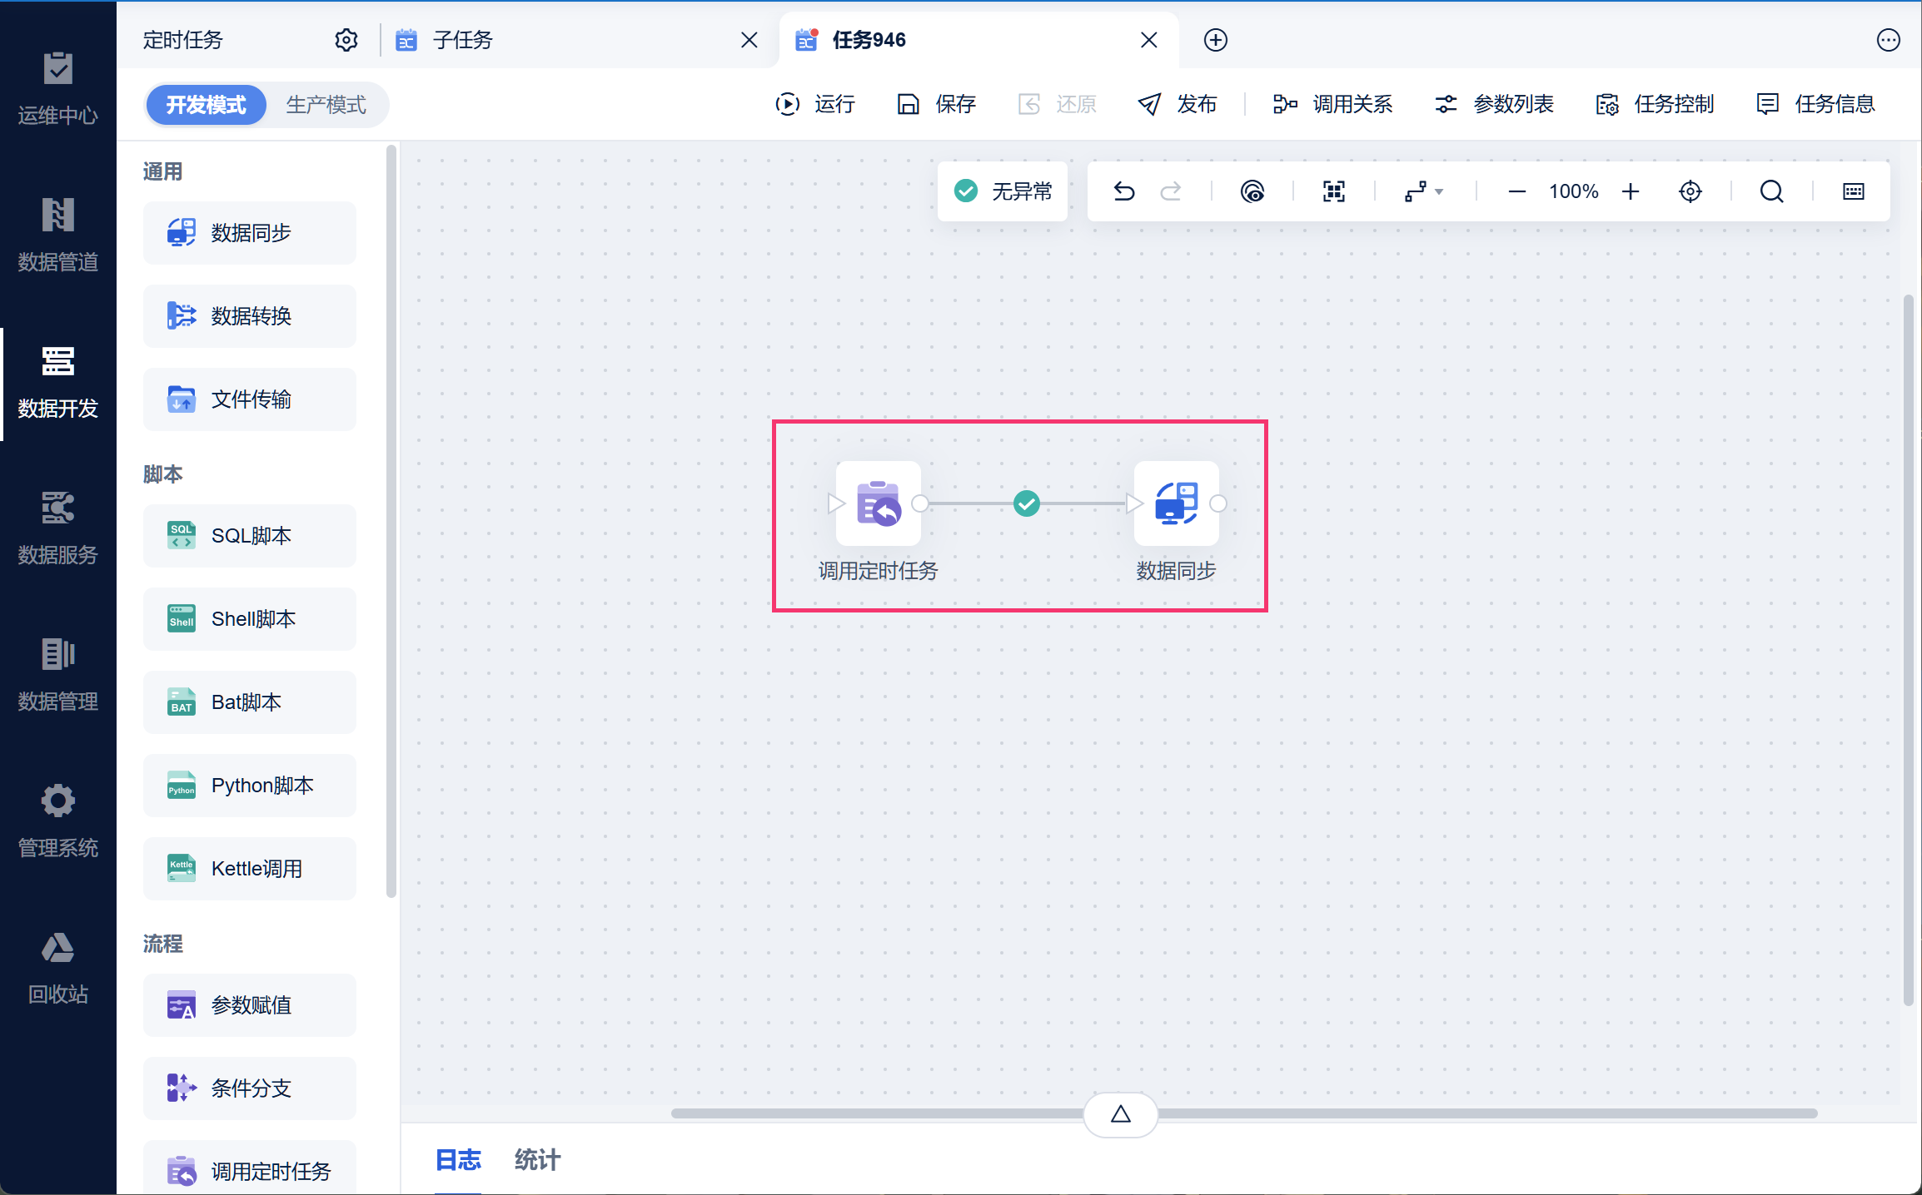Click the canvas search magnifier icon
This screenshot has height=1195, width=1922.
pos(1771,191)
